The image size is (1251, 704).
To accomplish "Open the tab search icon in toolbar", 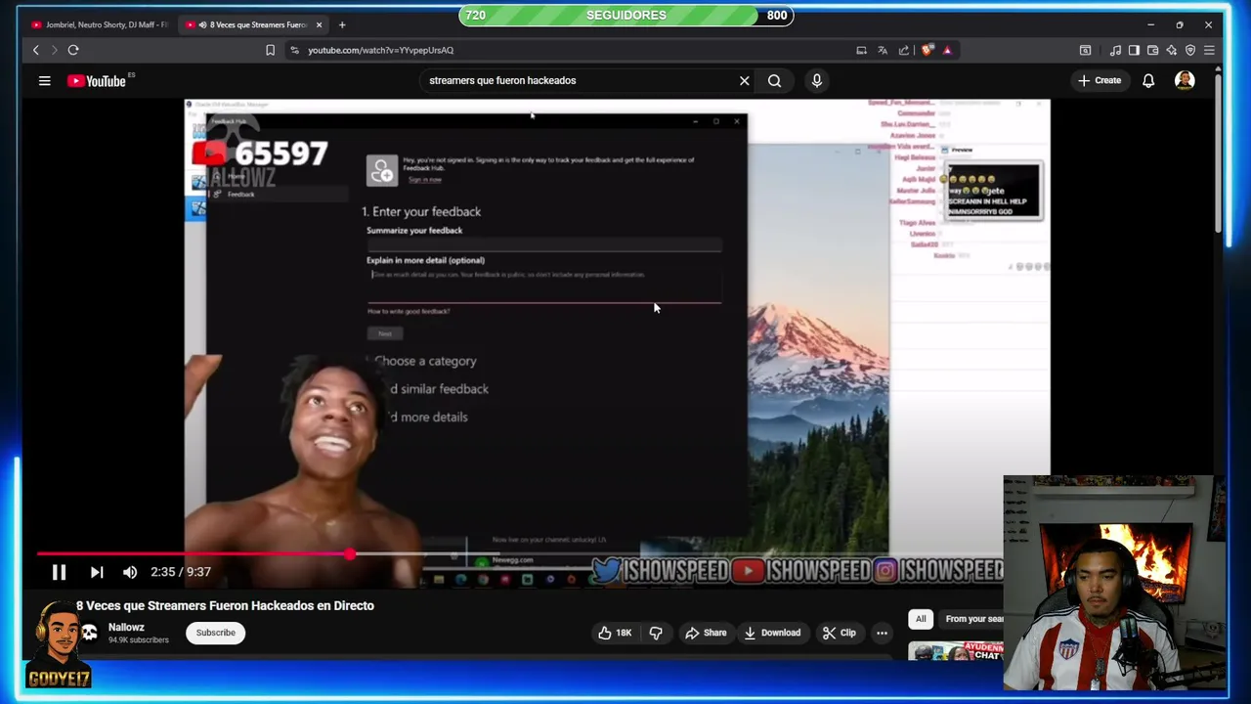I will [1085, 50].
